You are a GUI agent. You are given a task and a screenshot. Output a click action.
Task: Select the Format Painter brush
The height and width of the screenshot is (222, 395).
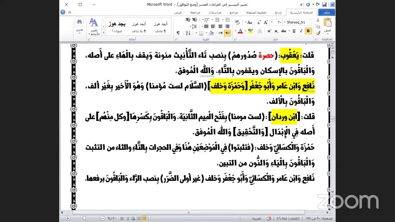[318, 33]
